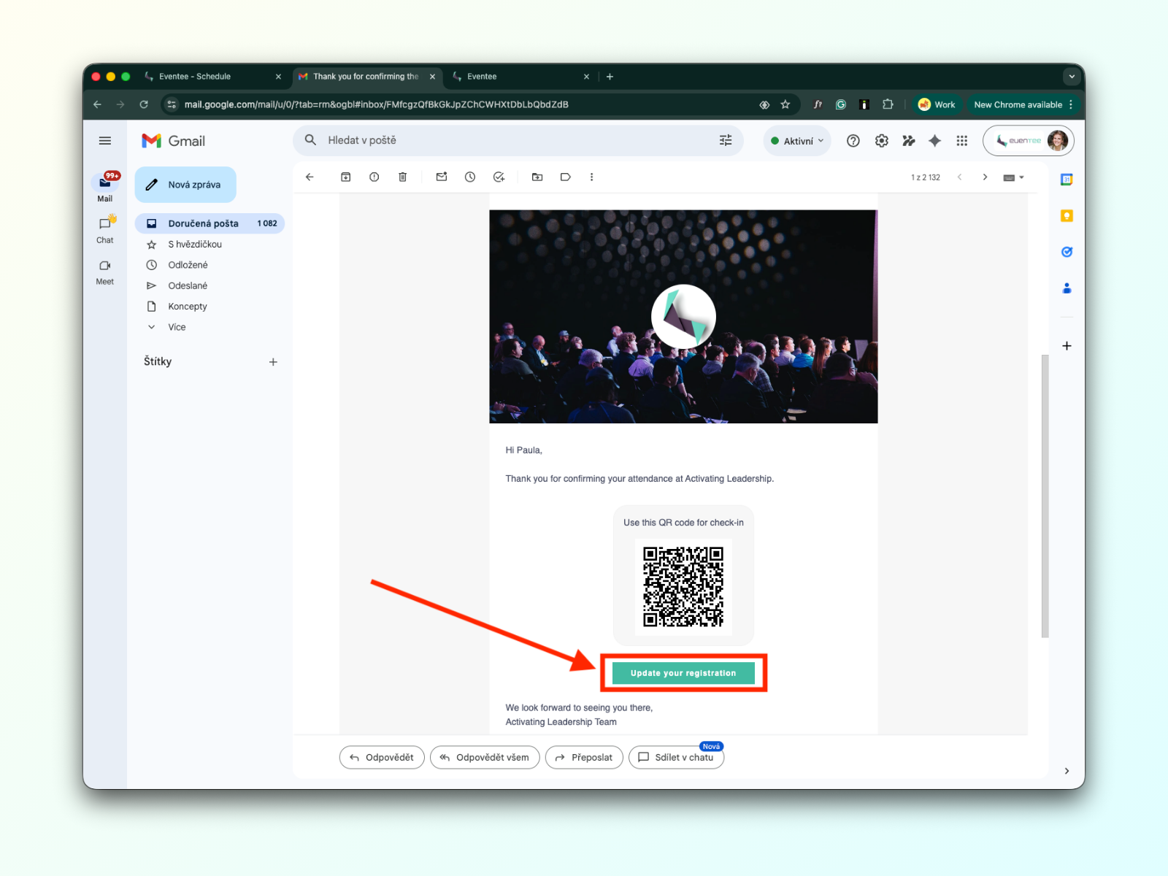Click the Update your registration button
The height and width of the screenshot is (876, 1168).
(683, 673)
